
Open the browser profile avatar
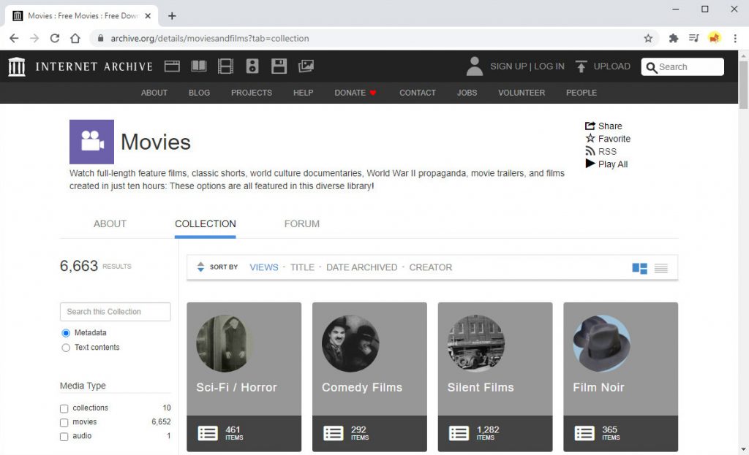(715, 38)
